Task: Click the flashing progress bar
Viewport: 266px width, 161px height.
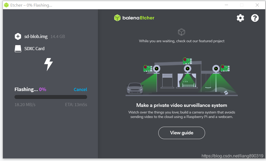Action: [51, 97]
